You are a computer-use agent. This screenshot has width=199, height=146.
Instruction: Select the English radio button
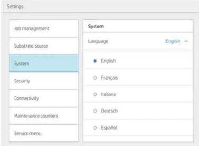(x=95, y=61)
